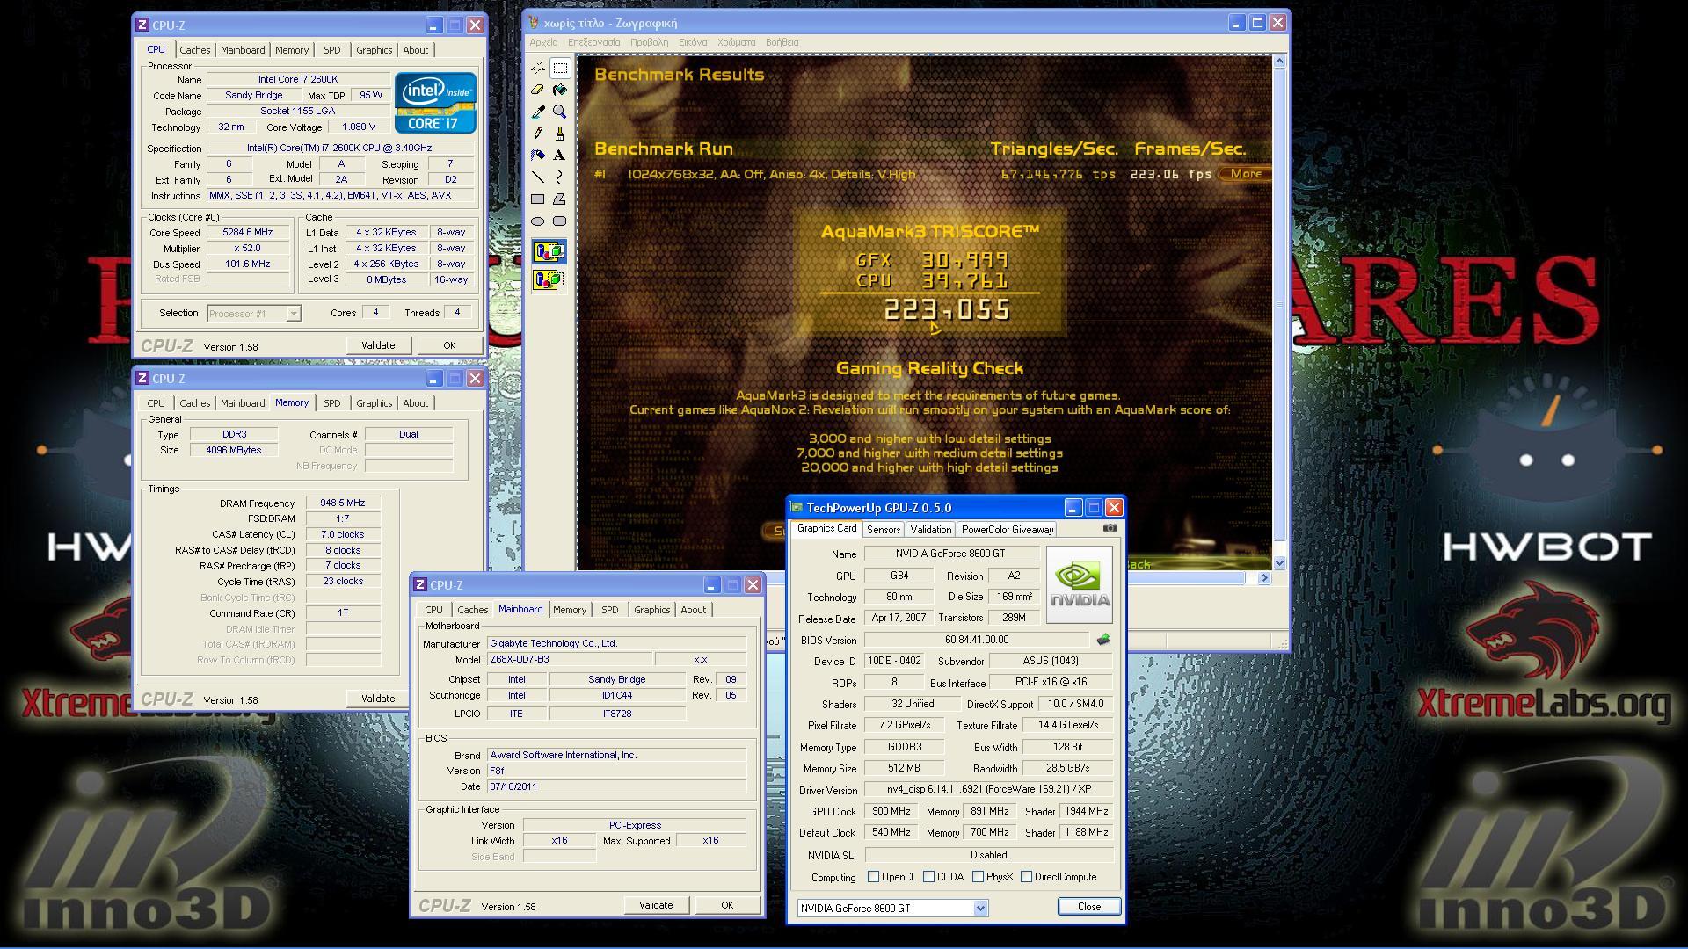Choose the Rectangle shape tool
This screenshot has width=1688, height=949.
538,199
